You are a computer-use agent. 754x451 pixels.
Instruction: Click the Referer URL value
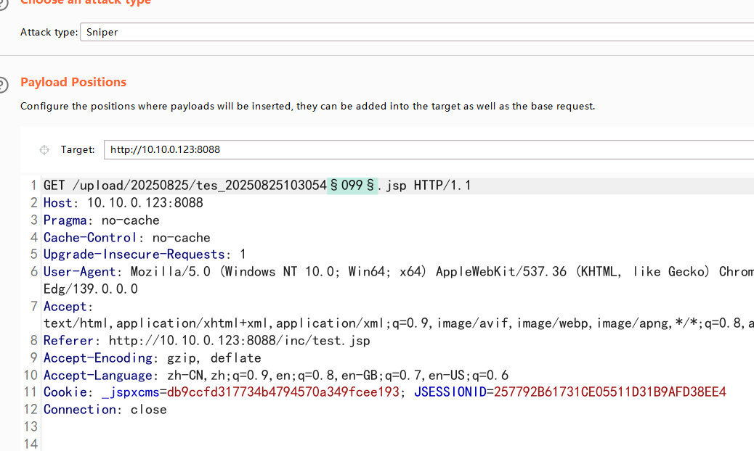(x=231, y=341)
